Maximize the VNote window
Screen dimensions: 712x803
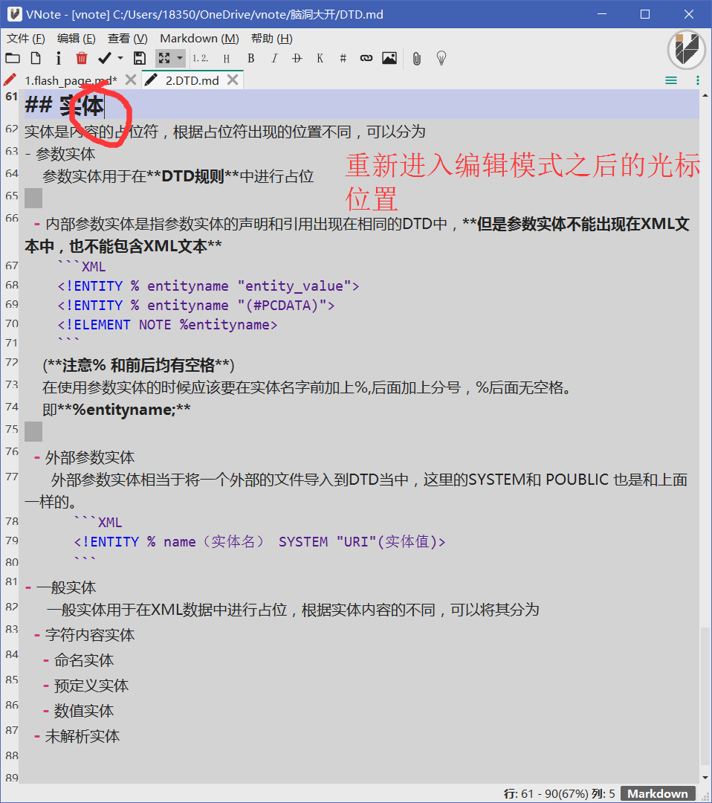point(645,14)
